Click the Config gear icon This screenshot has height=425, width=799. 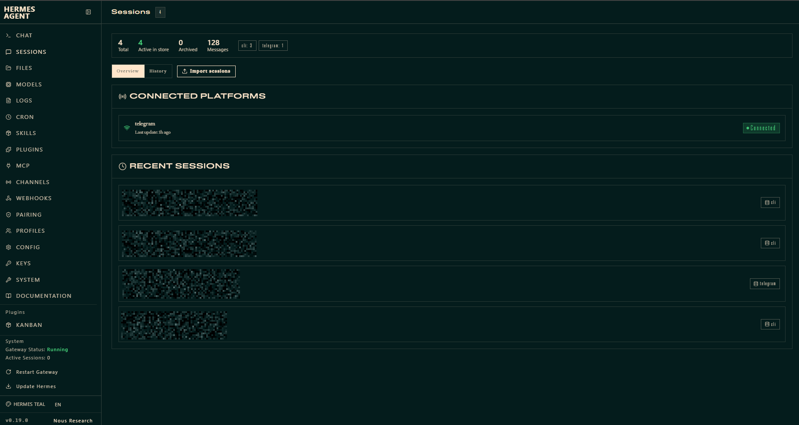[x=8, y=247]
